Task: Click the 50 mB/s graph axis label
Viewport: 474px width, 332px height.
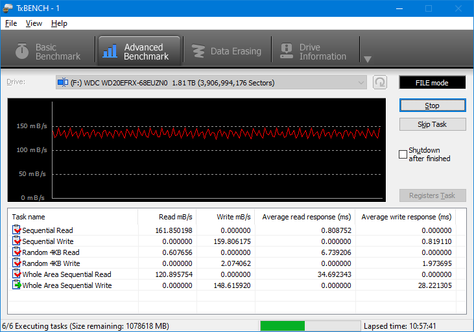Action: coord(32,174)
